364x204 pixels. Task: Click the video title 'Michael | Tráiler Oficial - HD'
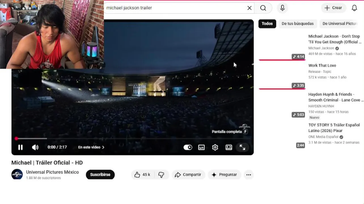[47, 163]
